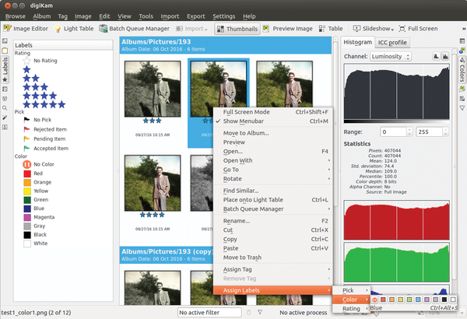This screenshot has width=467, height=319.
Task: Open the Album menu
Action: click(42, 16)
